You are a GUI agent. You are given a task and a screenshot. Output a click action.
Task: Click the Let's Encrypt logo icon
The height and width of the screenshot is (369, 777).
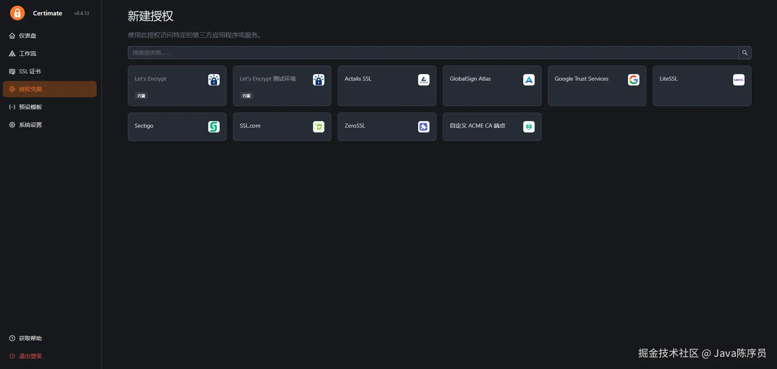(214, 80)
